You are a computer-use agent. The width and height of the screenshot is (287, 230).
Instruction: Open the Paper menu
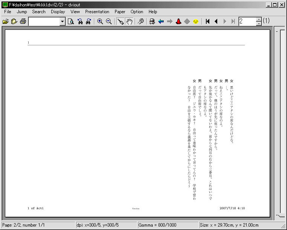120,12
